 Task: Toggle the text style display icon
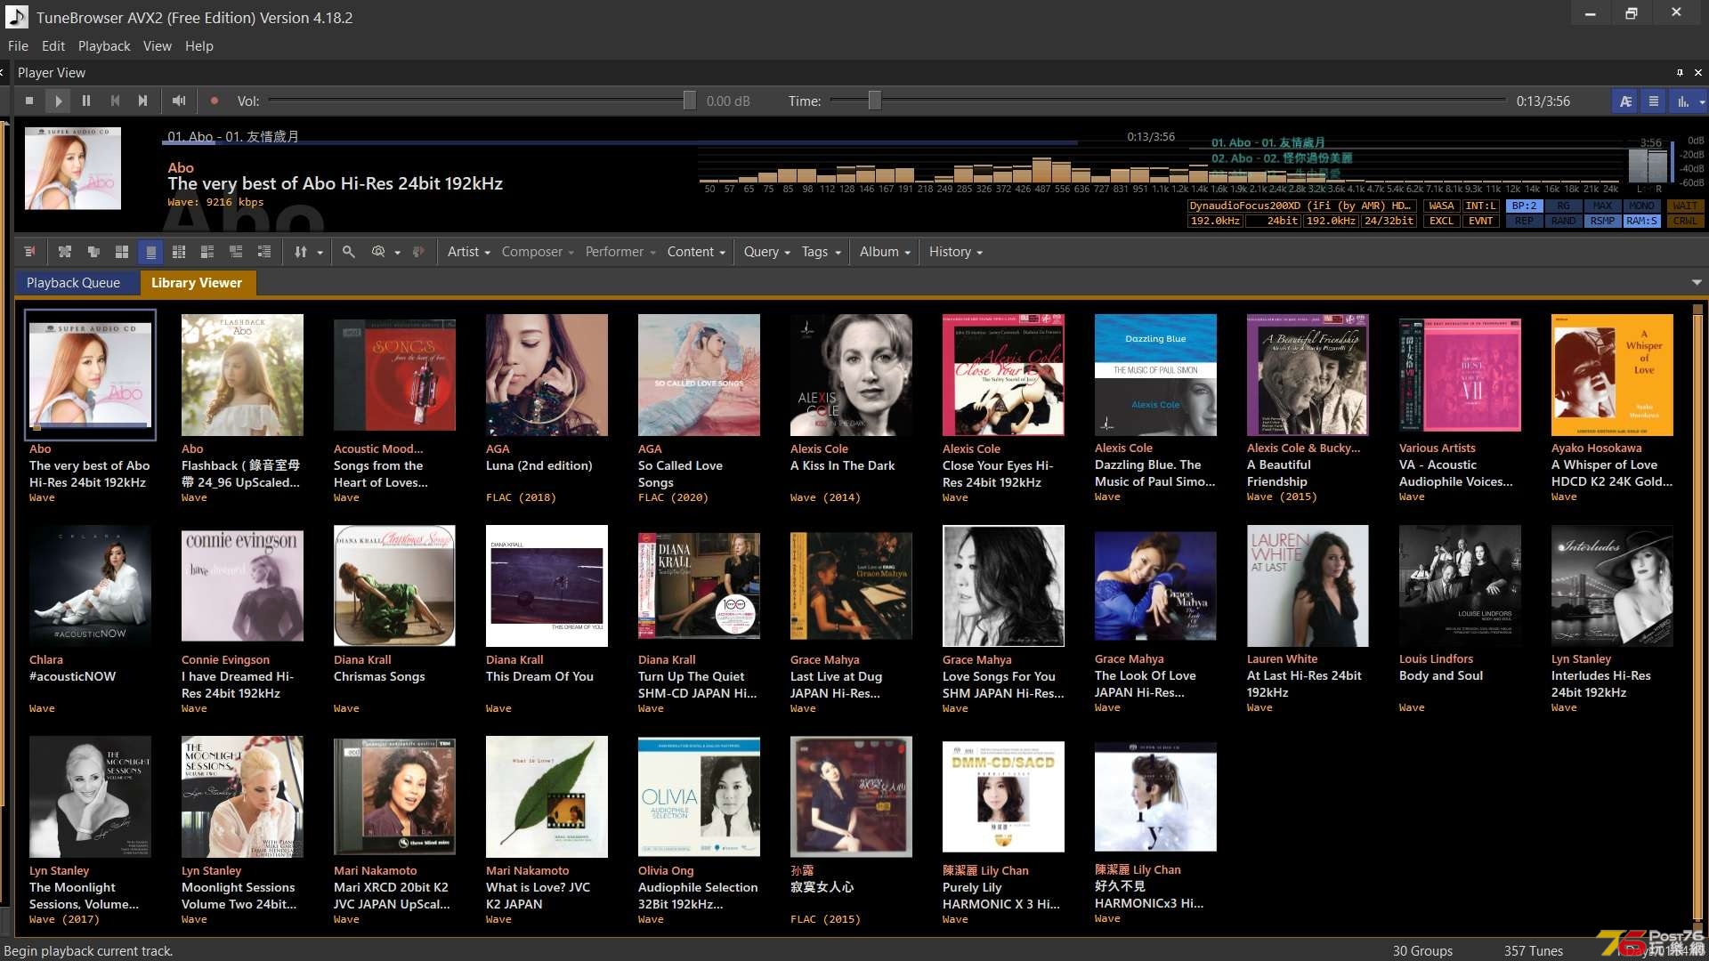1625,101
